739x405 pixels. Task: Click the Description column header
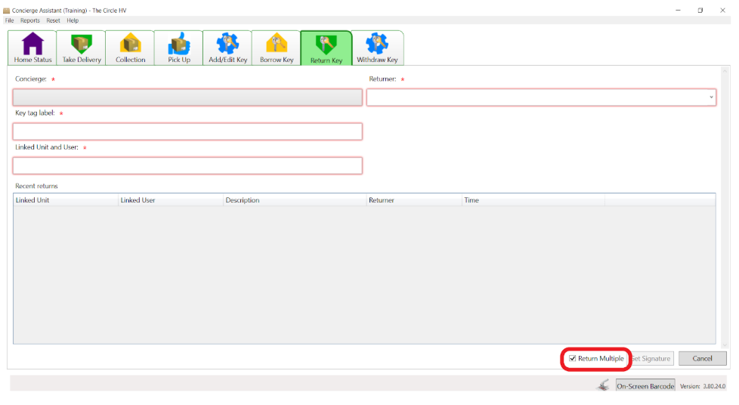click(295, 200)
